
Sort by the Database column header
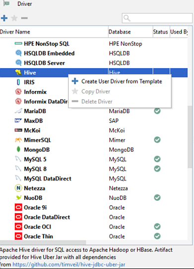point(130,32)
